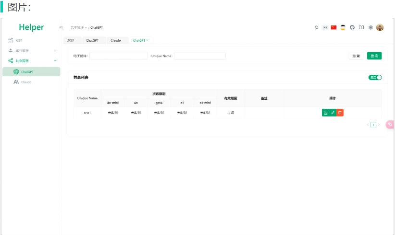Click the 有效期至 column header
This screenshot has height=235, width=395.
(231, 98)
